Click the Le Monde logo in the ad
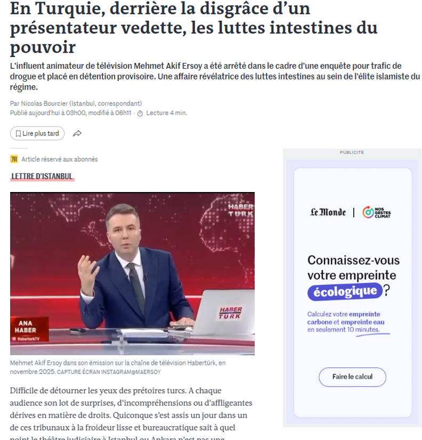 click(328, 212)
